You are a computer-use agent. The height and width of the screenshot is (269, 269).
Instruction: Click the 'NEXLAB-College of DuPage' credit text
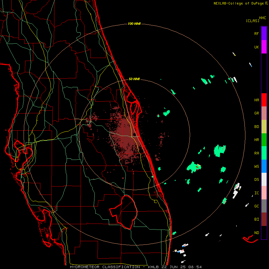click(239, 3)
